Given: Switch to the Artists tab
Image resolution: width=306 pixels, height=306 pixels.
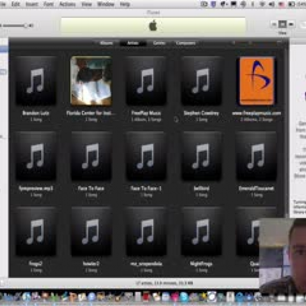Looking at the screenshot, I should coord(133,43).
